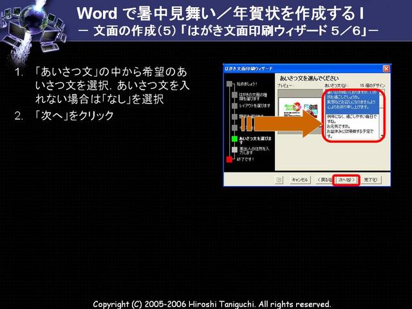
Task: Click the キャンセル (Cancel) button
Action: [x=300, y=180]
